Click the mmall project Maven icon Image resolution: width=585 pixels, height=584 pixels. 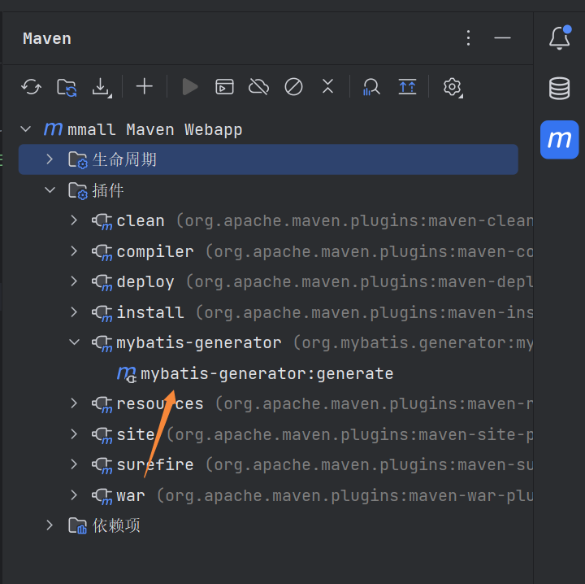click(53, 129)
